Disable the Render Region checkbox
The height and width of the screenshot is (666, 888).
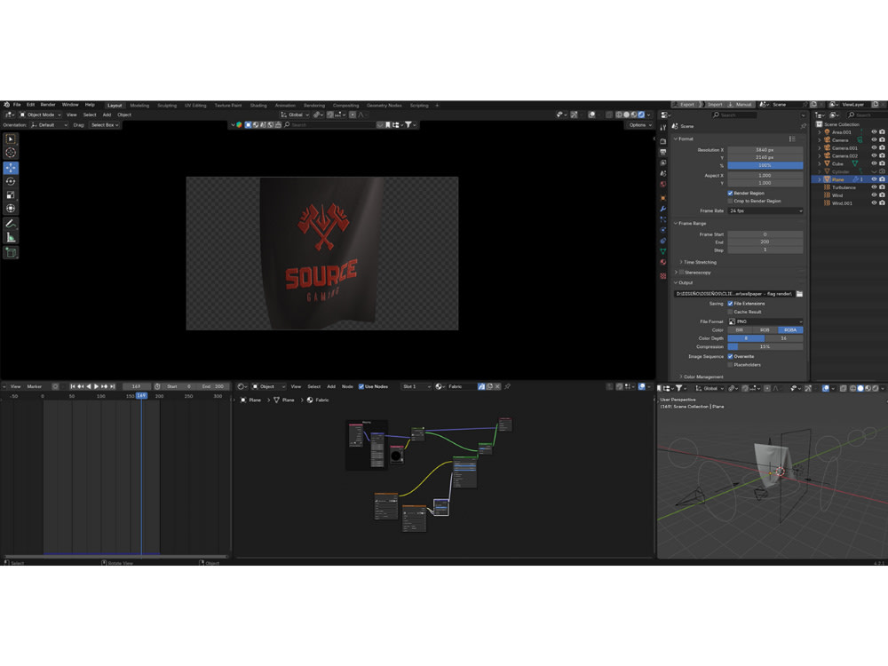coord(730,193)
